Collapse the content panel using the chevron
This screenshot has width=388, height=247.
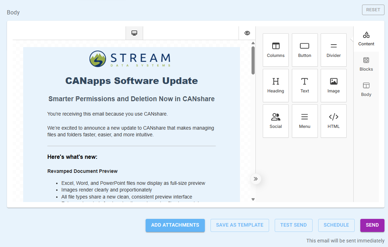(x=256, y=179)
